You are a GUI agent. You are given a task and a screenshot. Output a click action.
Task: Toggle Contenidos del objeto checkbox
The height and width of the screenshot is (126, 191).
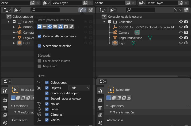[47, 93]
